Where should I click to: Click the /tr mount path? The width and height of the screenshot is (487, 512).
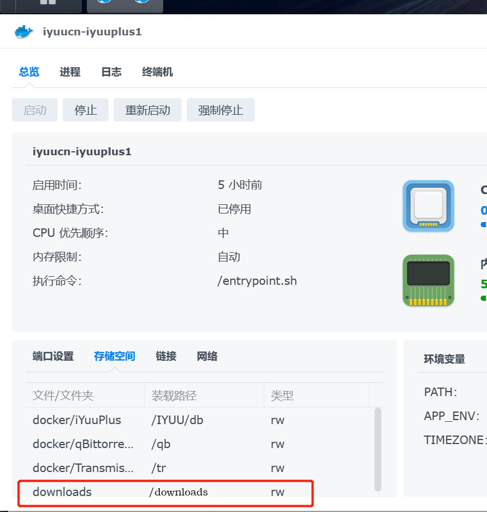click(159, 468)
